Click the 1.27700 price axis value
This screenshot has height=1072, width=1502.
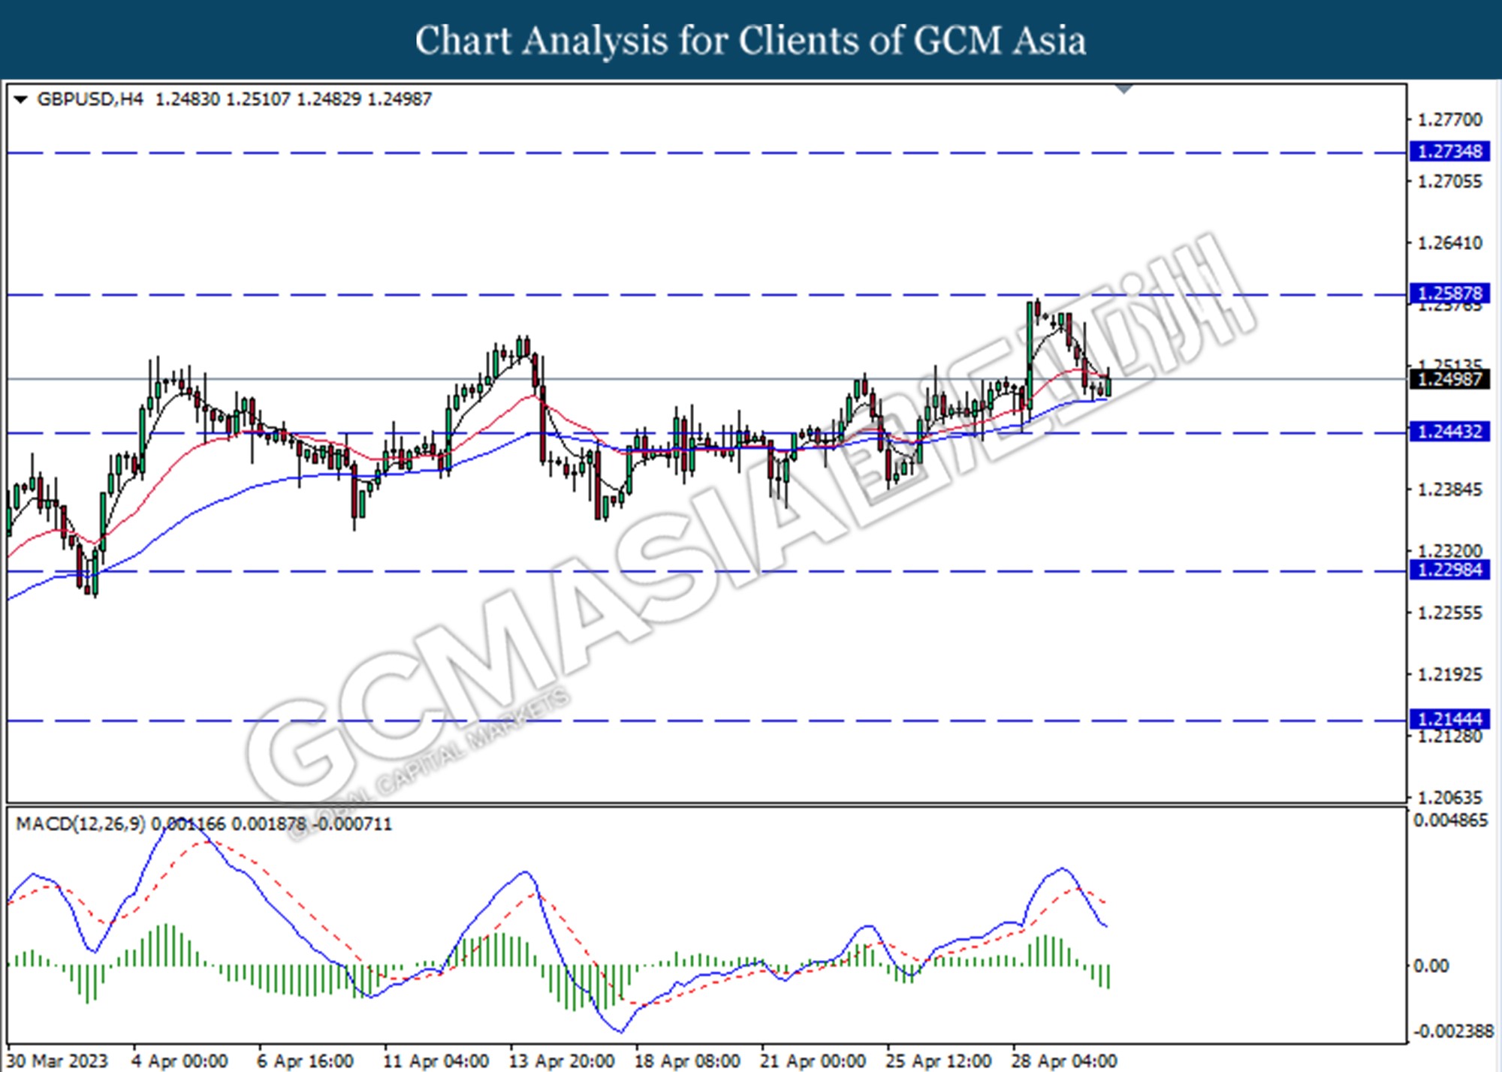pyautogui.click(x=1449, y=119)
